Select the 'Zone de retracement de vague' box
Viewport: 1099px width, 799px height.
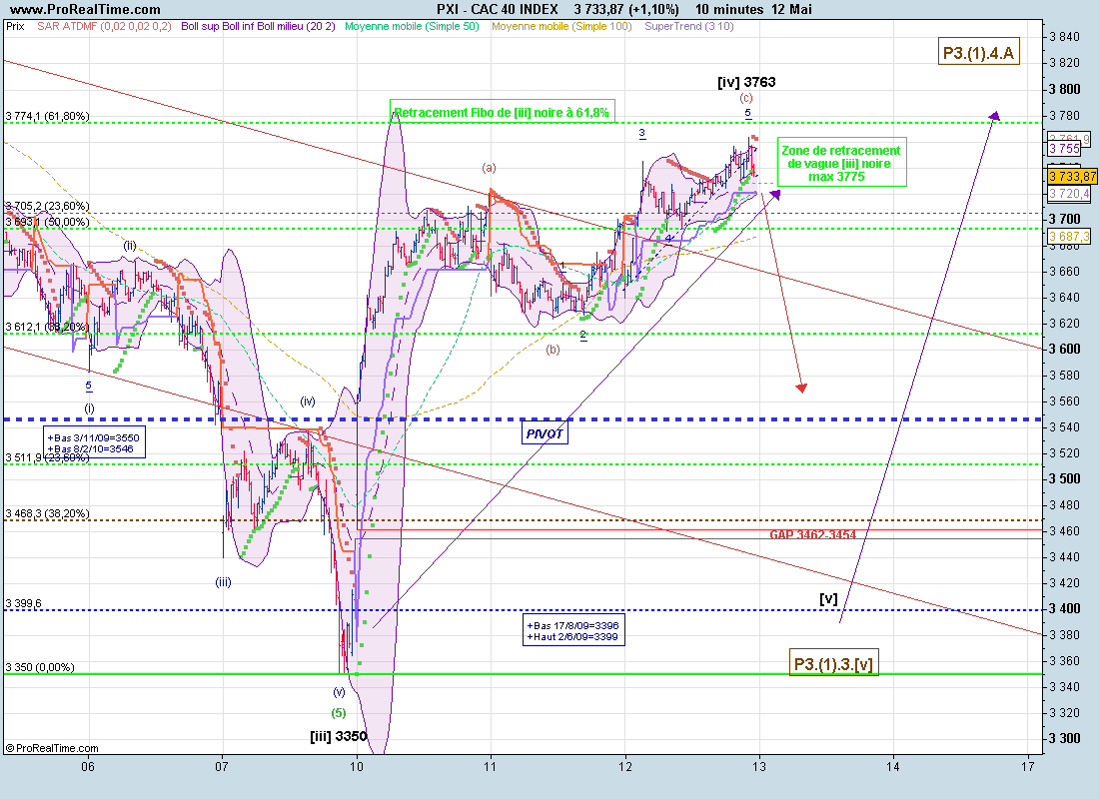point(841,163)
